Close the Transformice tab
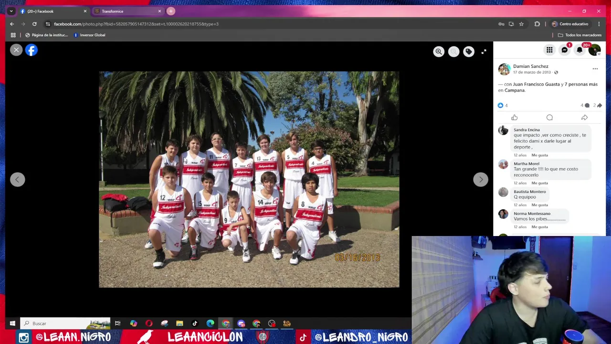The image size is (611, 344). (x=159, y=11)
